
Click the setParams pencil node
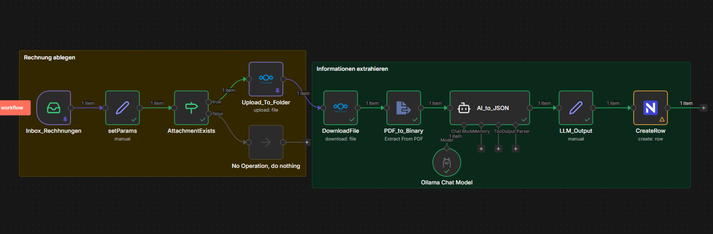(122, 107)
